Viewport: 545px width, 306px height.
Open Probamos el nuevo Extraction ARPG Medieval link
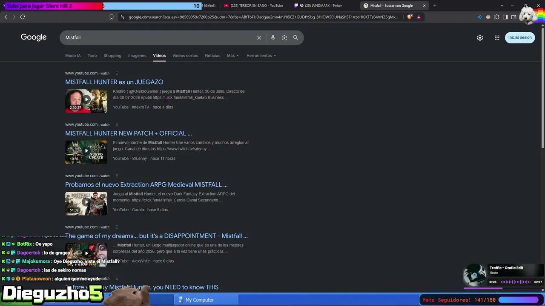(x=146, y=185)
